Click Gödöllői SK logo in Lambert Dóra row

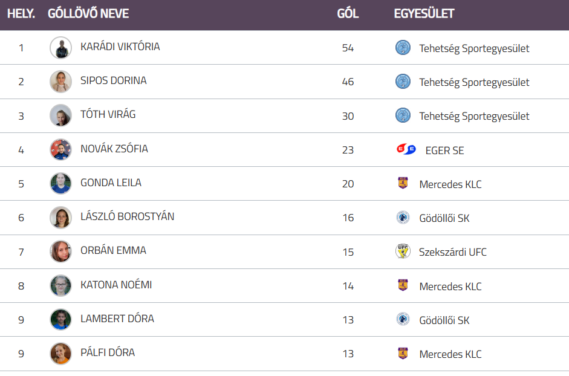coord(403,319)
